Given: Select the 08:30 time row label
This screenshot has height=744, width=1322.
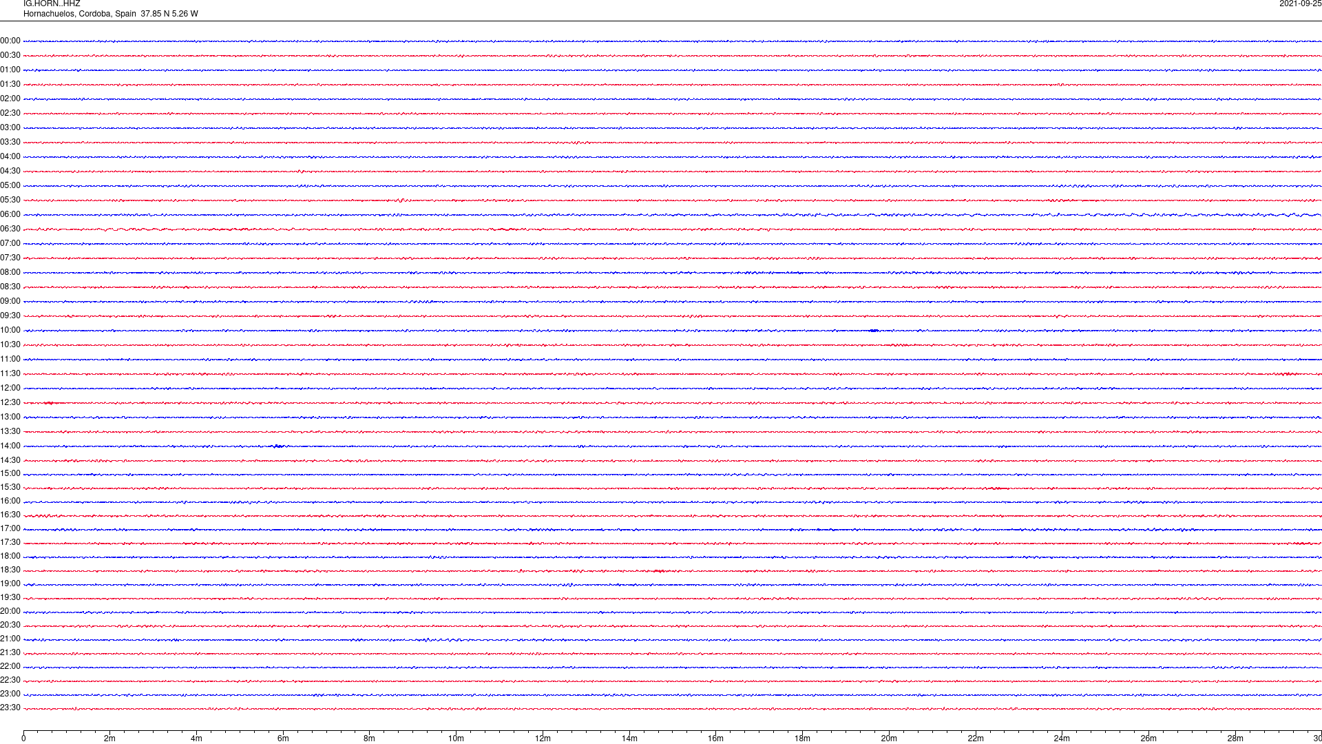Looking at the screenshot, I should coord(10,287).
